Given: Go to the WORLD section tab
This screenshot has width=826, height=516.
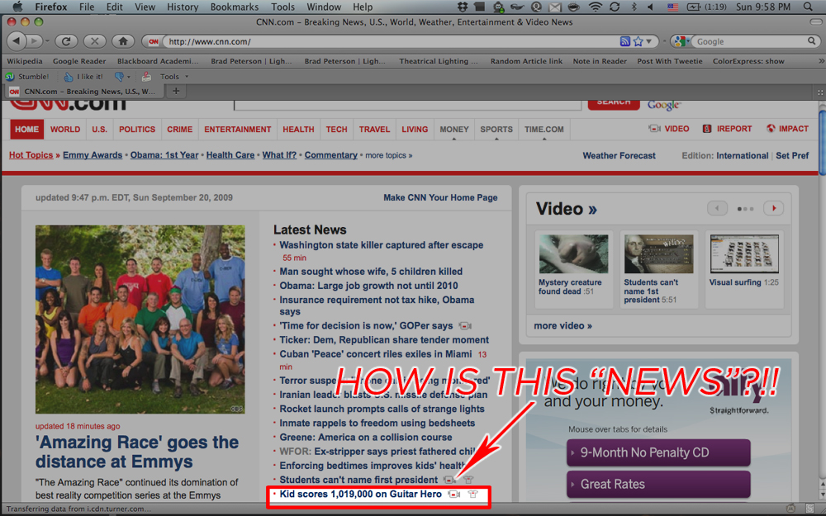Looking at the screenshot, I should (65, 129).
